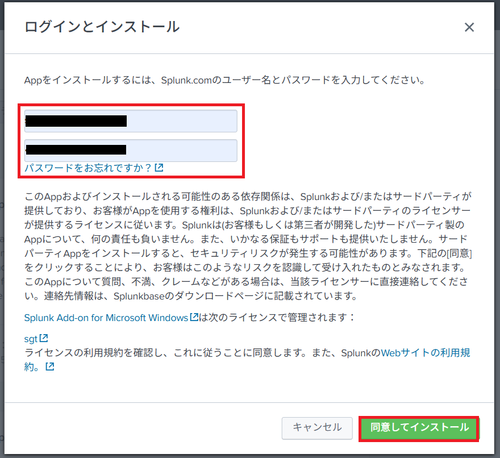Open the パスワードをお忘れですか? link
Screen dimensions: 500x458
click(x=88, y=168)
